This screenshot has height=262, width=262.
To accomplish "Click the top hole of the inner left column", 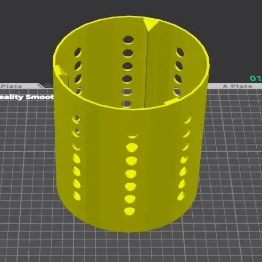I will click(x=78, y=52).
